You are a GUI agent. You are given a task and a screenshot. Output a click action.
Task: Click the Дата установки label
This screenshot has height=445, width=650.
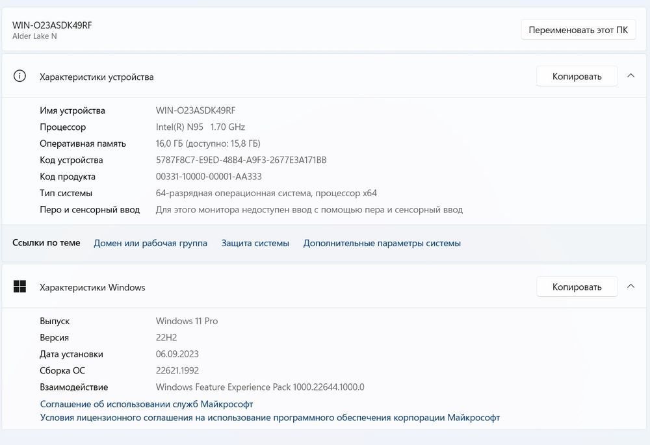click(71, 354)
